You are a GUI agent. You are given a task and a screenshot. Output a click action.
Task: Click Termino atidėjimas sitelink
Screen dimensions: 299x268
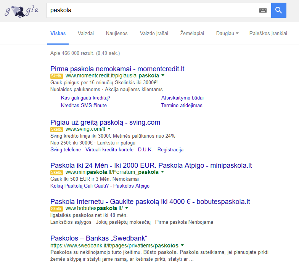182,105
